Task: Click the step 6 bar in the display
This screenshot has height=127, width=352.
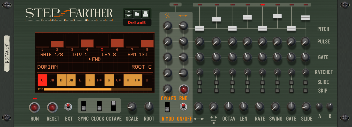Action: (117, 41)
